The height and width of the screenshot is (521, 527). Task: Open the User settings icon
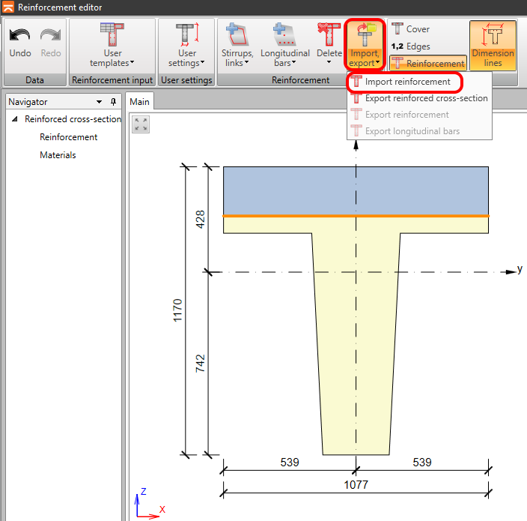pyautogui.click(x=187, y=36)
